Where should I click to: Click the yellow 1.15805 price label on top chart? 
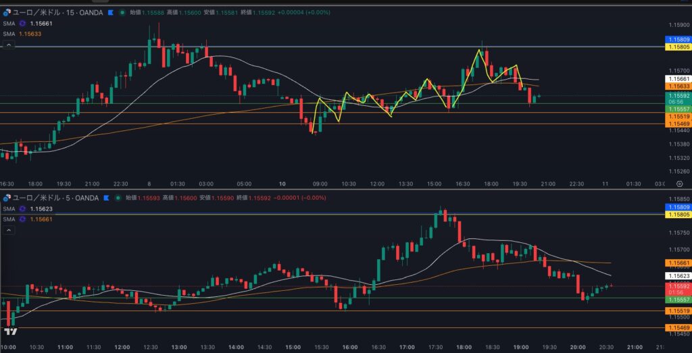point(678,47)
